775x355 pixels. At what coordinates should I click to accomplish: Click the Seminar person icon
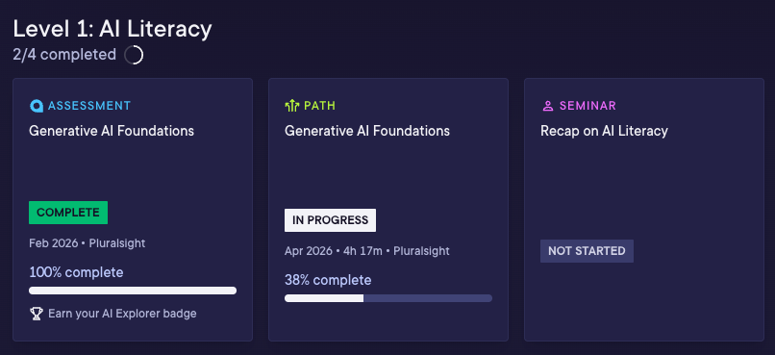[548, 106]
